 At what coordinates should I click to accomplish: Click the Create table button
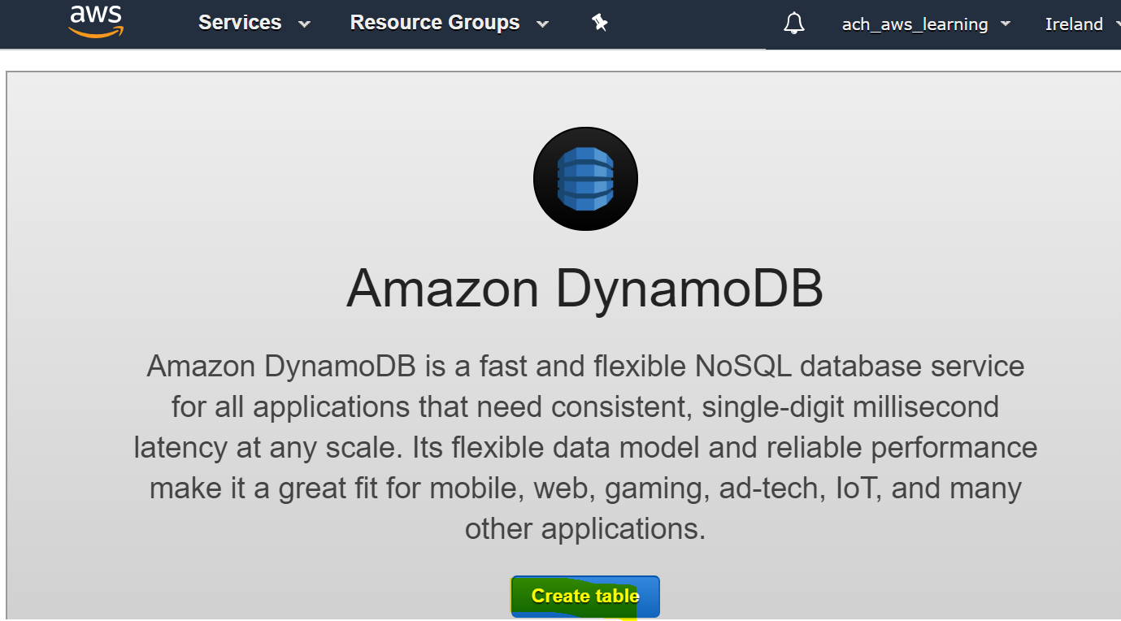(584, 596)
